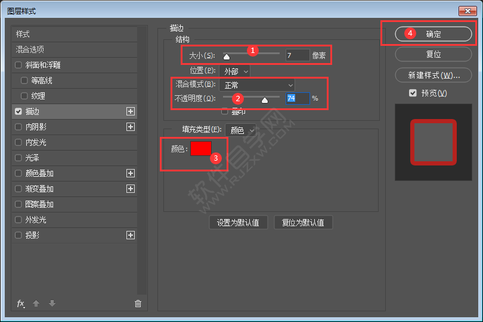The width and height of the screenshot is (483, 322).
Task: Enable the 内阴影 checkbox
Action: 18,127
